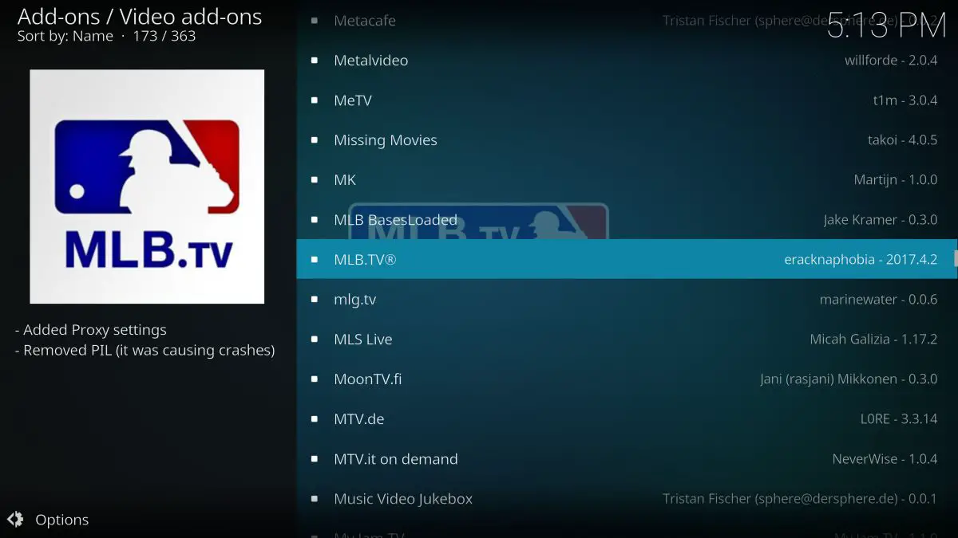Open the highlighted MLB.TV® add-on

pos(627,259)
